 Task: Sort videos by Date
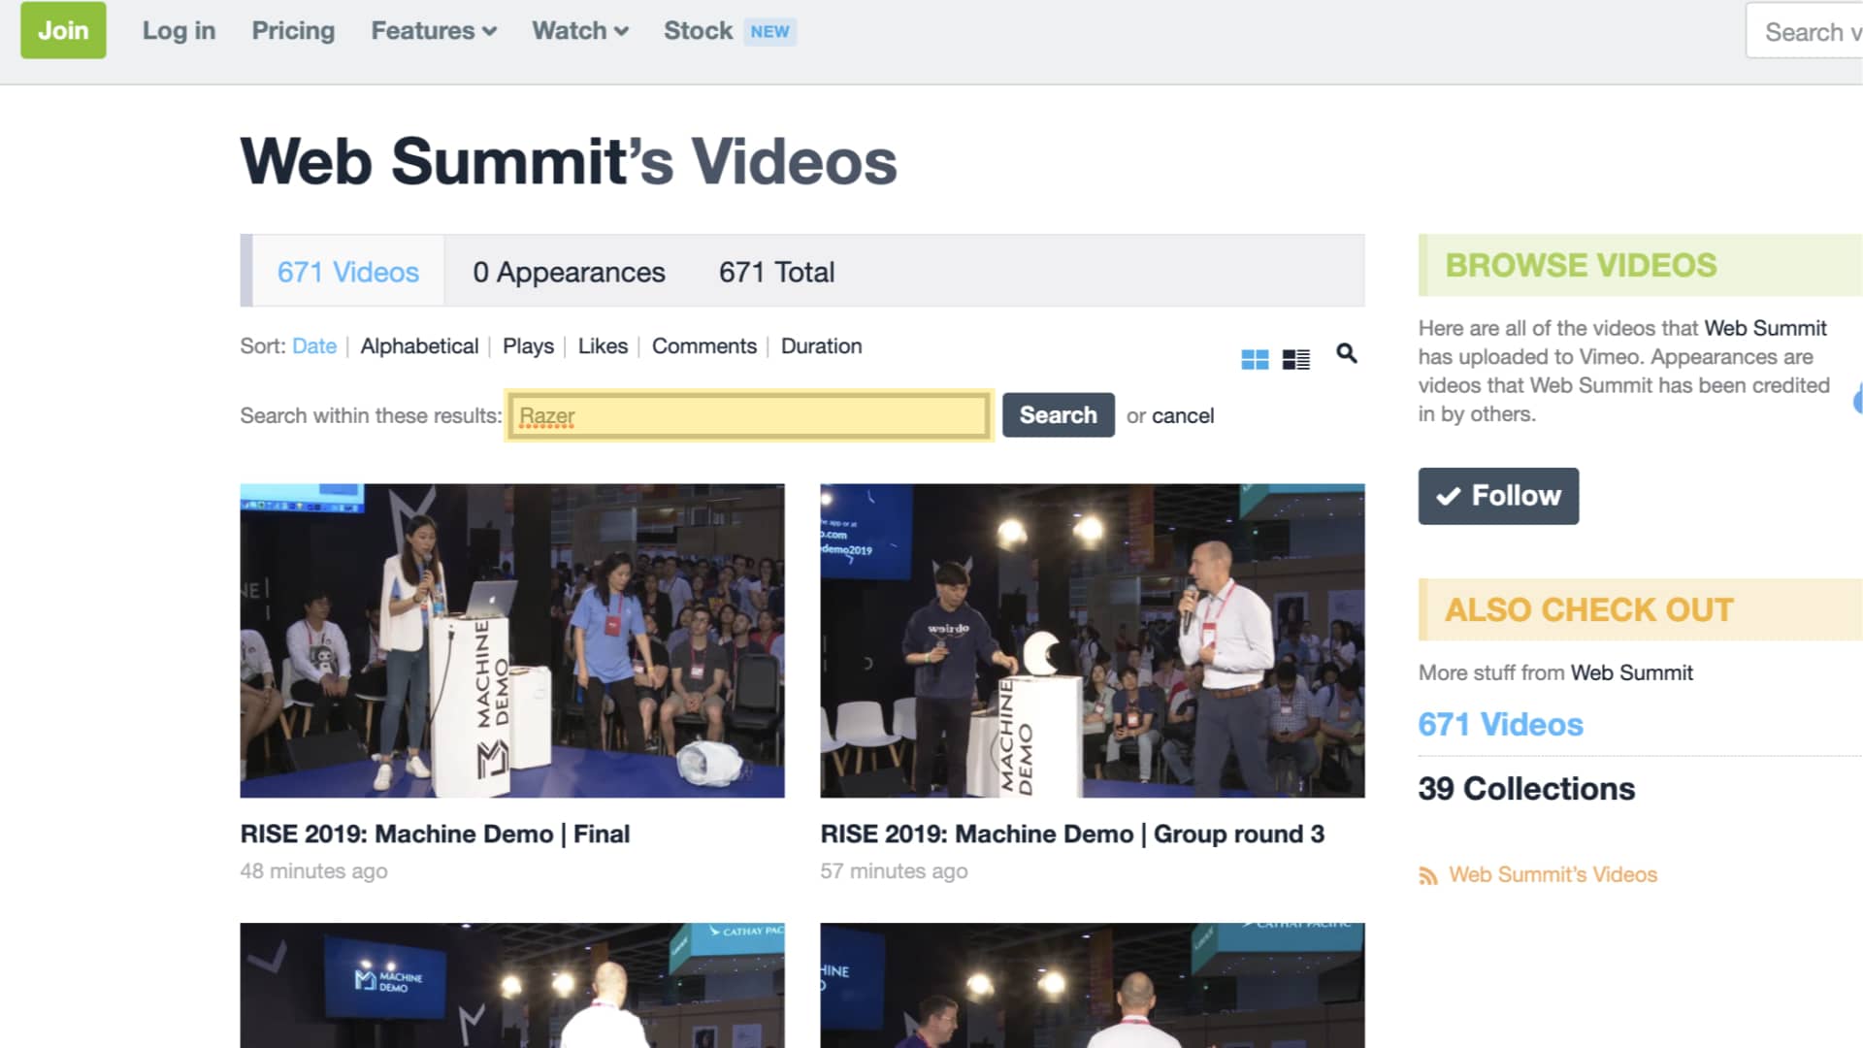(x=314, y=346)
